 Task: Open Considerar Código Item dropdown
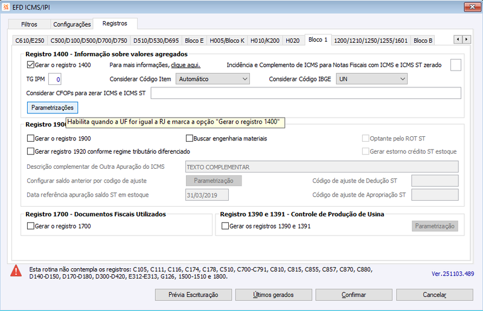[213, 79]
